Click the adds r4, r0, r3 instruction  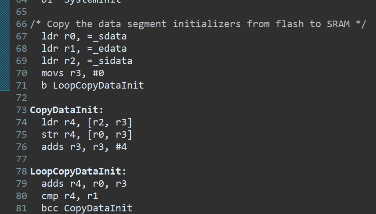pyautogui.click(x=84, y=184)
